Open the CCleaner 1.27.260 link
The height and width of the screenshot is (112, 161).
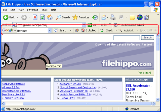point(71,84)
